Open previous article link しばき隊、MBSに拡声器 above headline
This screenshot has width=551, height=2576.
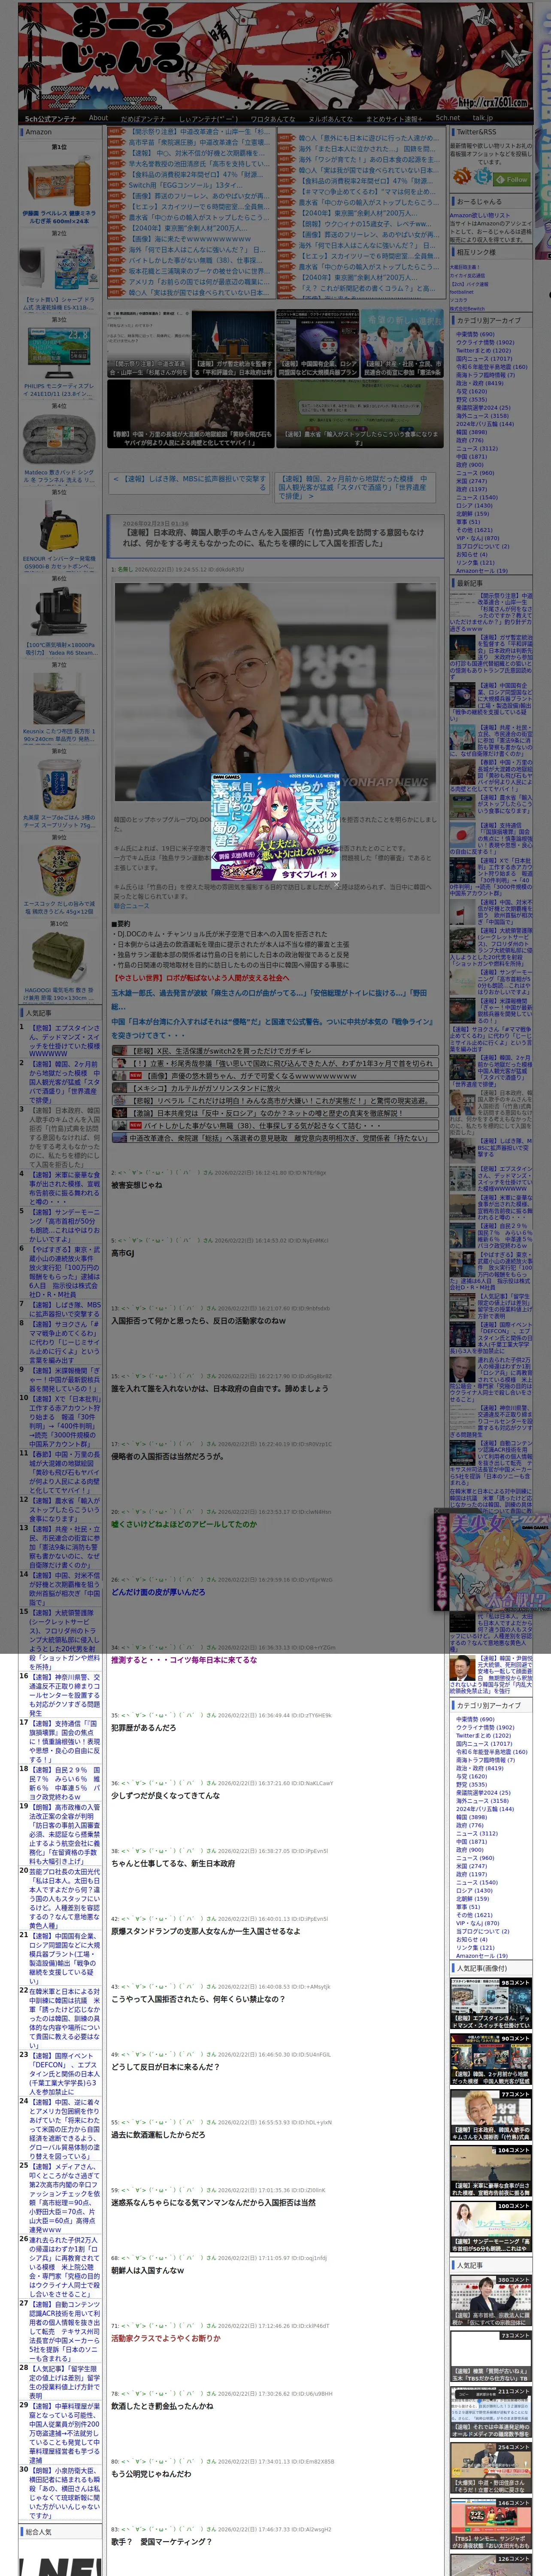point(190,483)
